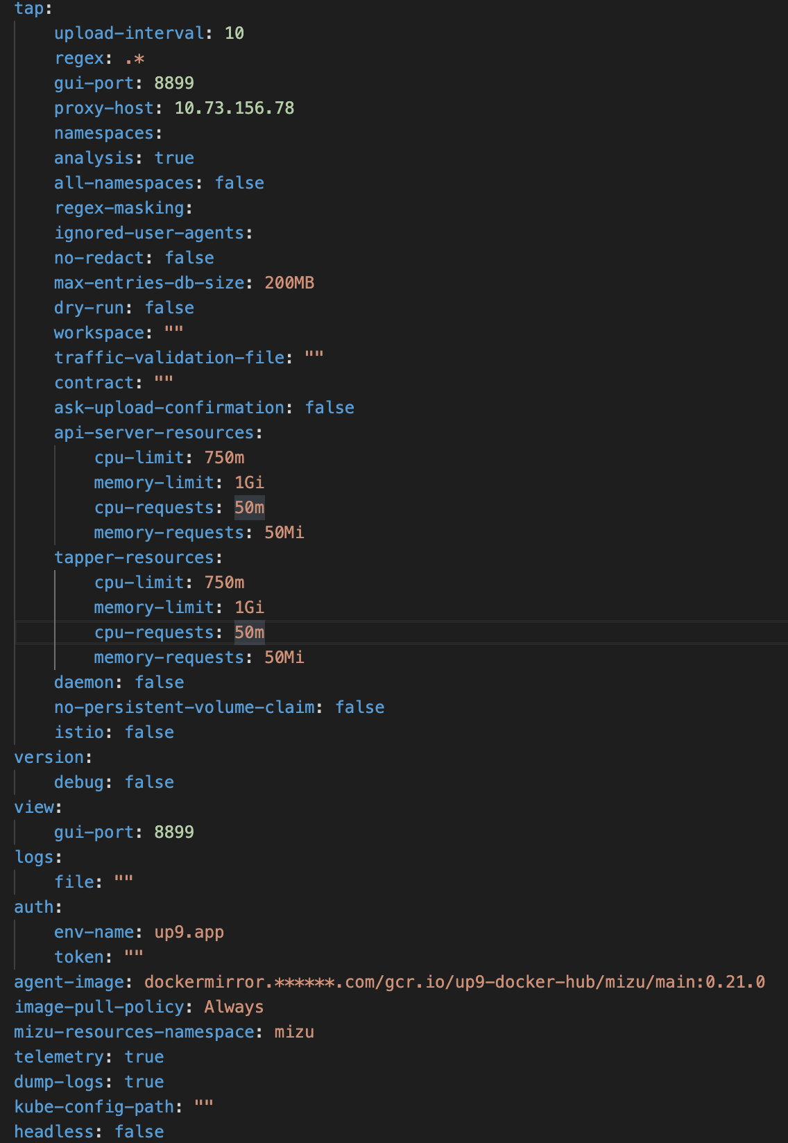Select 1Gi memory-limit under tapper-resources
Image resolution: width=788 pixels, height=1143 pixels.
249,608
